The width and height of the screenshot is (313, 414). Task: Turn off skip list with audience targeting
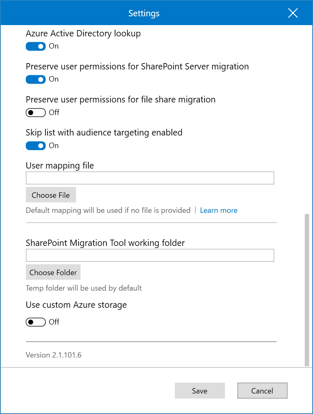pyautogui.click(x=35, y=146)
